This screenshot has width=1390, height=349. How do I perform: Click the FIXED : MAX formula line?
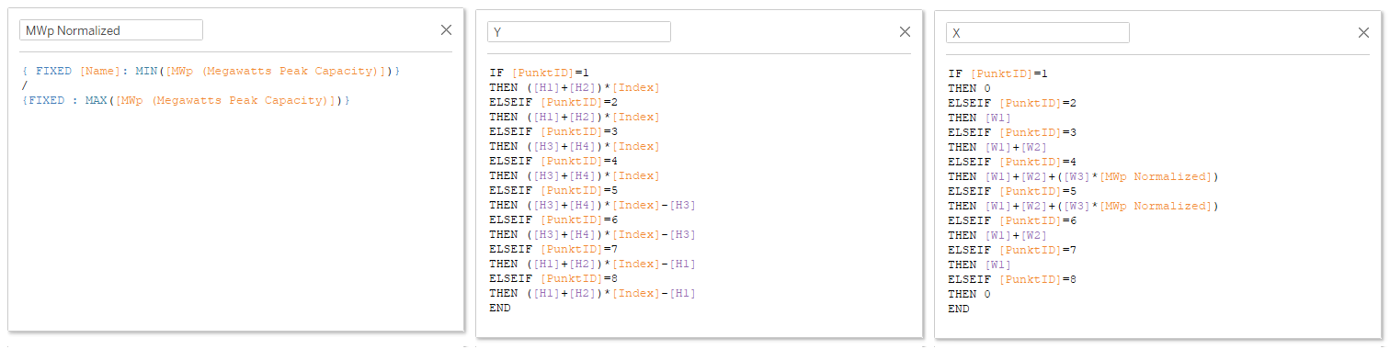tap(186, 100)
